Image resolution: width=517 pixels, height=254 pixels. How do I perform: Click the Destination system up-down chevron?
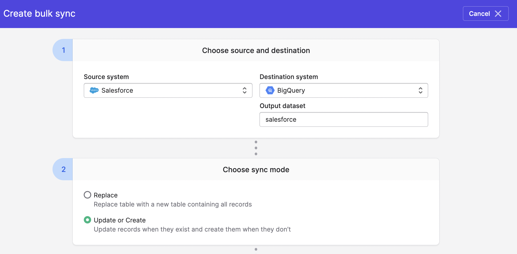pyautogui.click(x=420, y=90)
